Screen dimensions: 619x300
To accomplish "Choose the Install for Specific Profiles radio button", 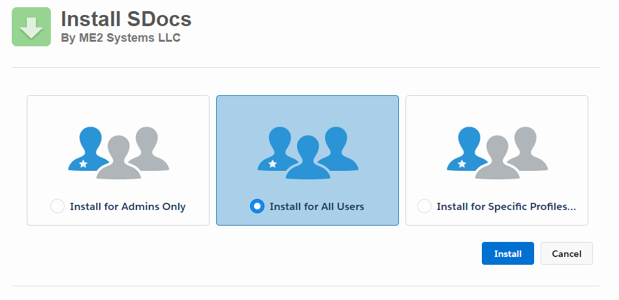I will (x=424, y=206).
